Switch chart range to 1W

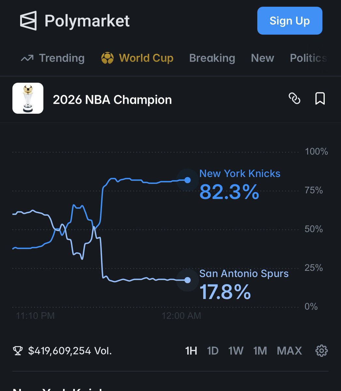pyautogui.click(x=236, y=351)
